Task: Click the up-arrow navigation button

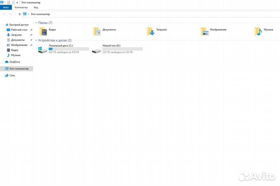Action: point(19,14)
